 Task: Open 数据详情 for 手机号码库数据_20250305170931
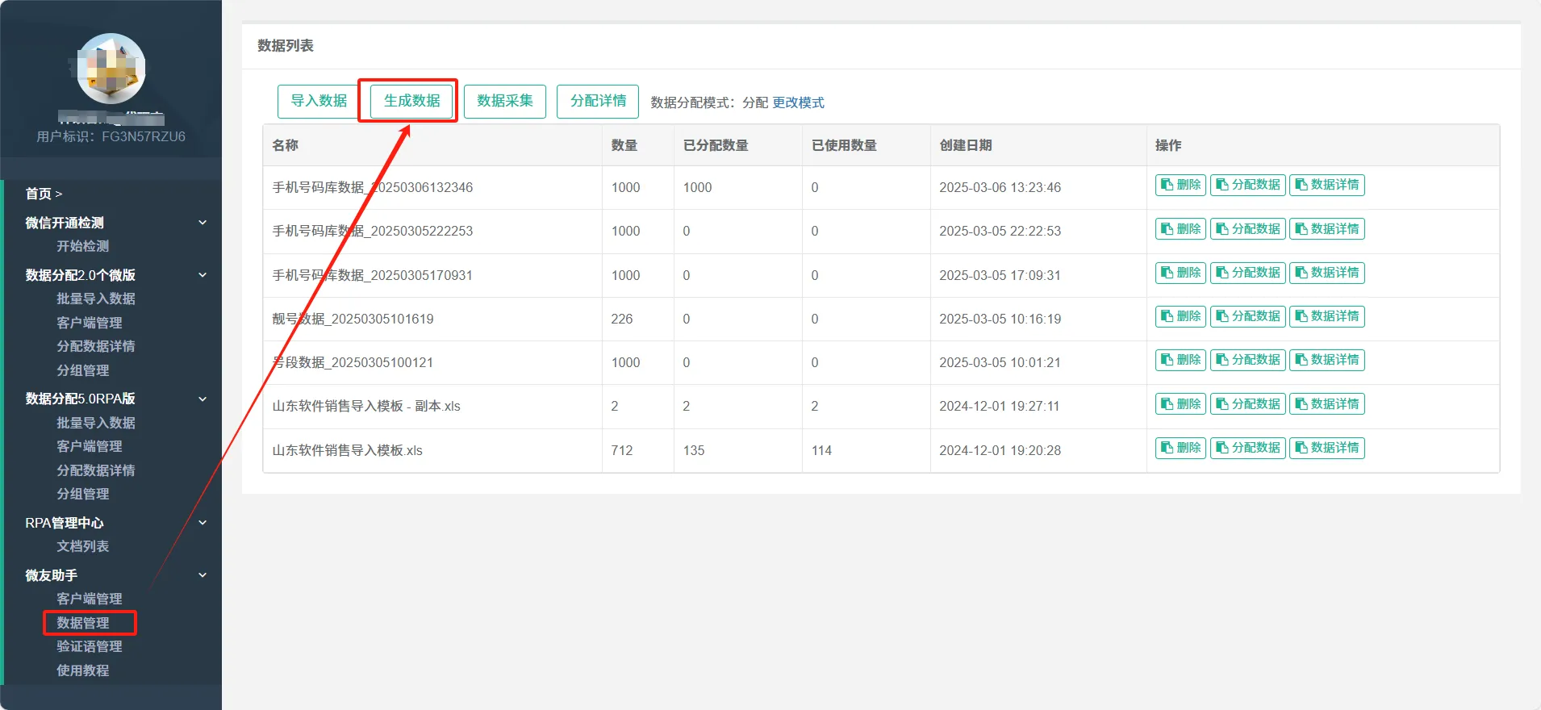coord(1326,273)
